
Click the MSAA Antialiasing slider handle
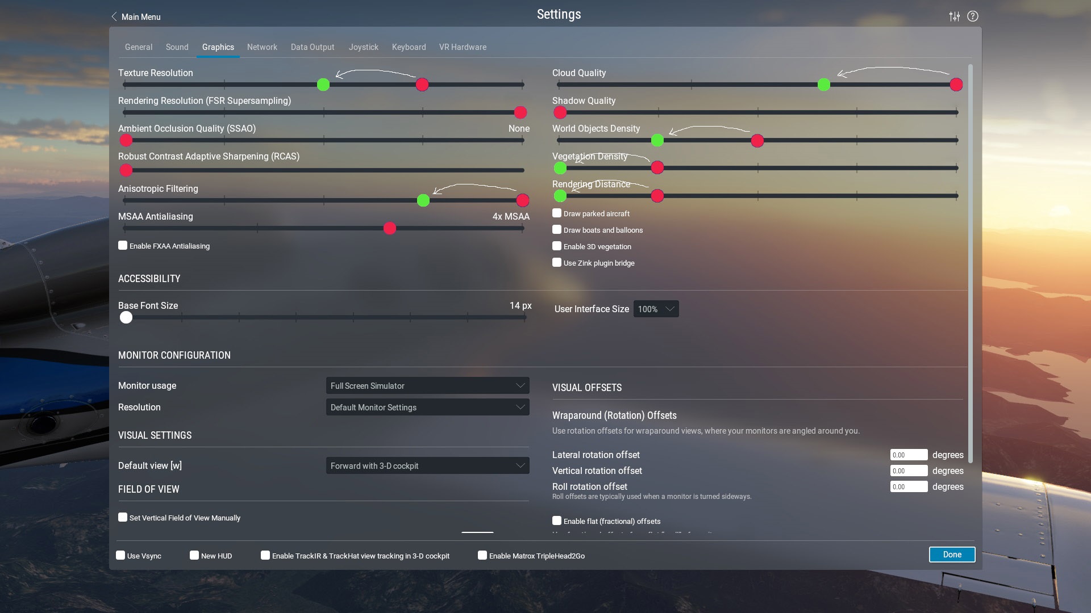[390, 228]
